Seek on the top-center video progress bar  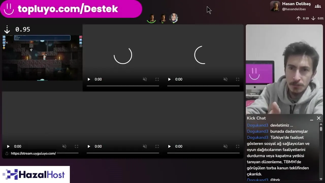(123, 86)
